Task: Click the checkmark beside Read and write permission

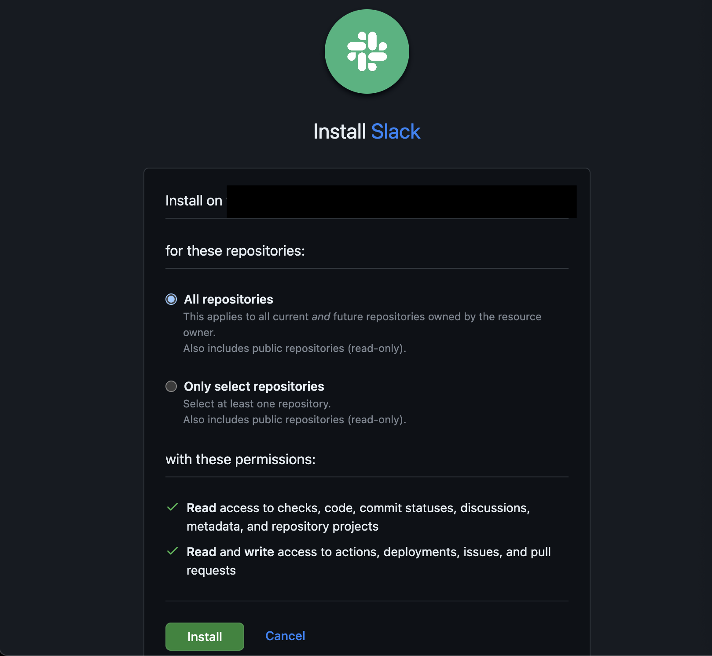Action: 172,551
